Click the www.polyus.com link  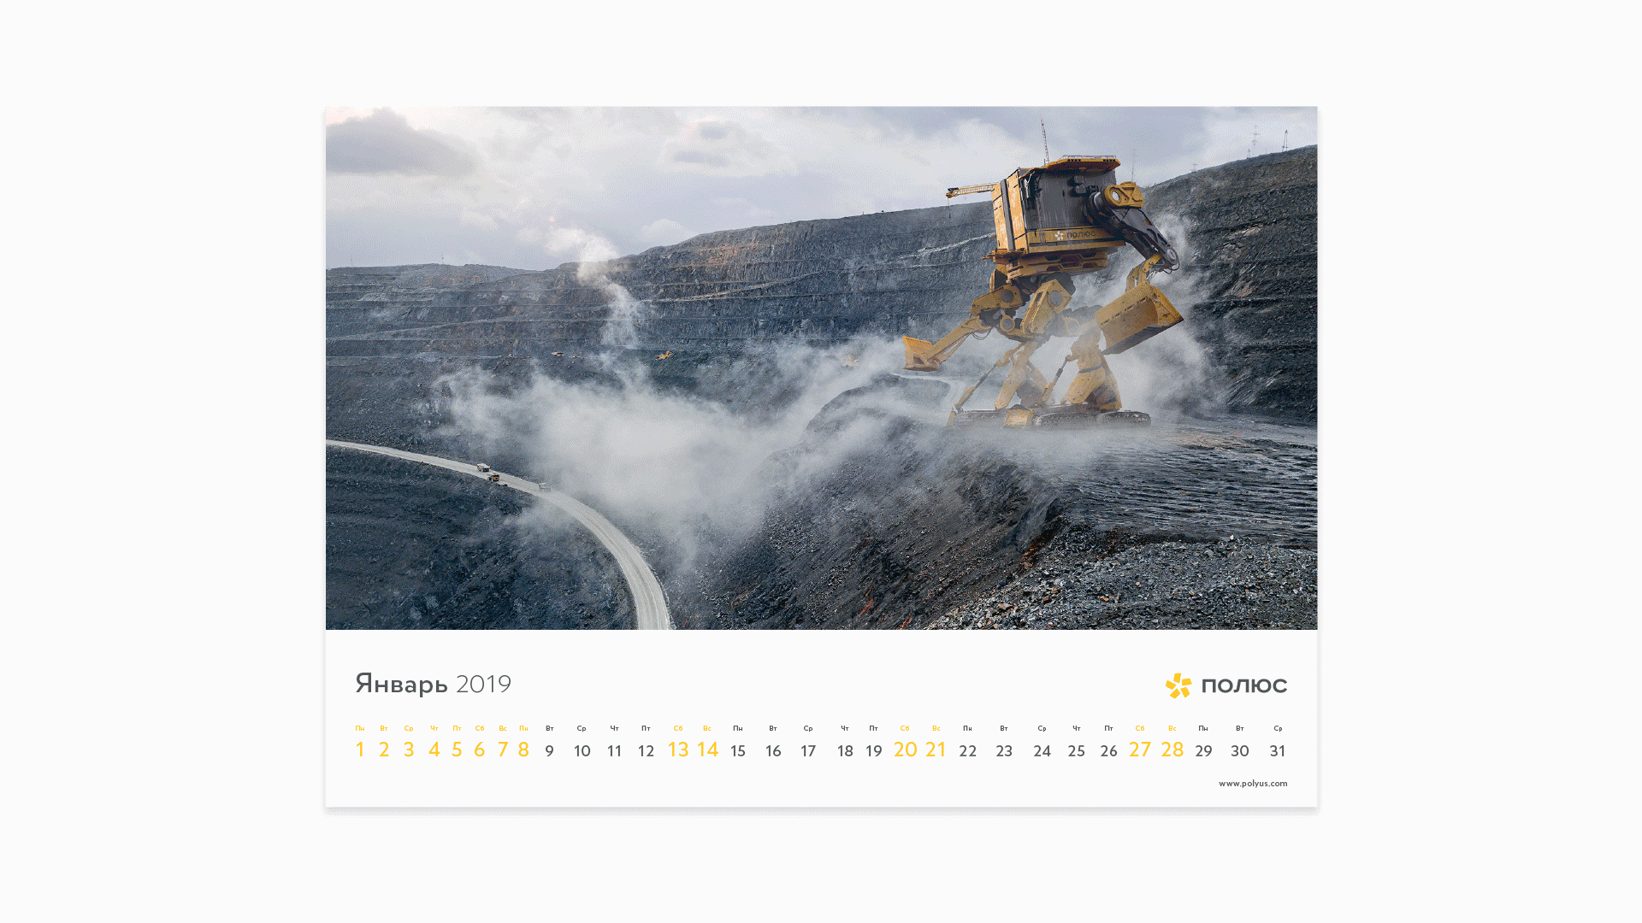pos(1252,784)
